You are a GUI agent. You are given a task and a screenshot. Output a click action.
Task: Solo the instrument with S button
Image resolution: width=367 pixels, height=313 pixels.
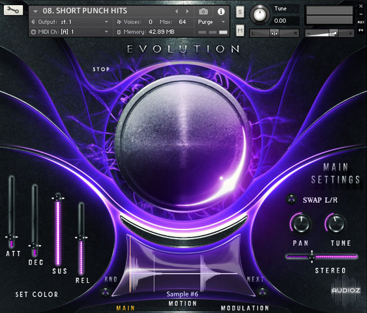pos(240,12)
